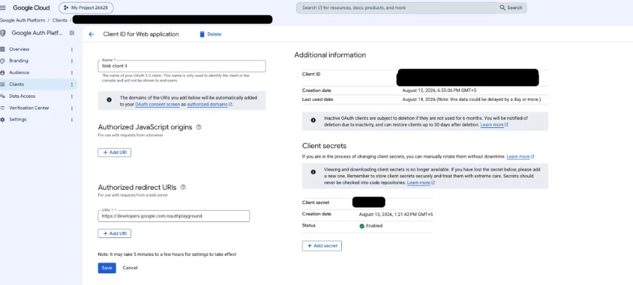Open three-dot menu next to Settings
Image resolution: width=633 pixels, height=285 pixels.
72,119
